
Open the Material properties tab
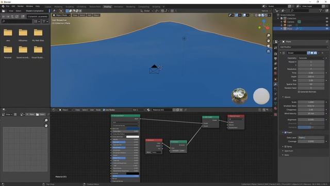pyautogui.click(x=275, y=109)
